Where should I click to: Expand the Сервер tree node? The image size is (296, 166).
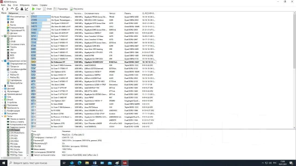tap(2, 86)
